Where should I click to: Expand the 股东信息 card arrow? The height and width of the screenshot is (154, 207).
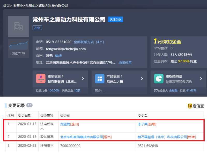pyautogui.click(x=83, y=79)
